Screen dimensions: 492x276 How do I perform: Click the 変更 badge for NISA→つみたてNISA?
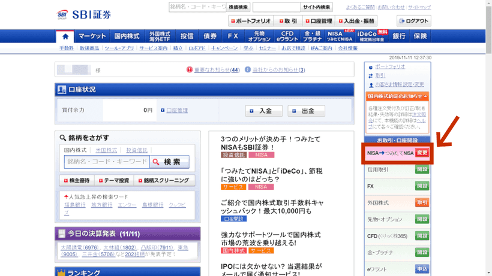tap(422, 153)
